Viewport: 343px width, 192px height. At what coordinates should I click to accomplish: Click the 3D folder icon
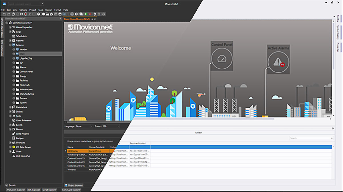coord(17,63)
